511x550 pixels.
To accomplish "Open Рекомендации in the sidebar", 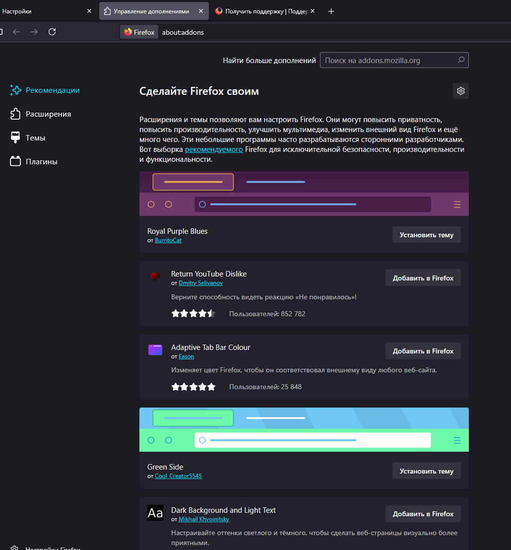I will point(45,90).
